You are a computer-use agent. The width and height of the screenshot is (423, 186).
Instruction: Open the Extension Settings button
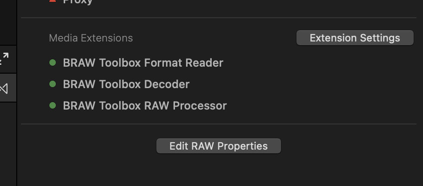tap(355, 38)
